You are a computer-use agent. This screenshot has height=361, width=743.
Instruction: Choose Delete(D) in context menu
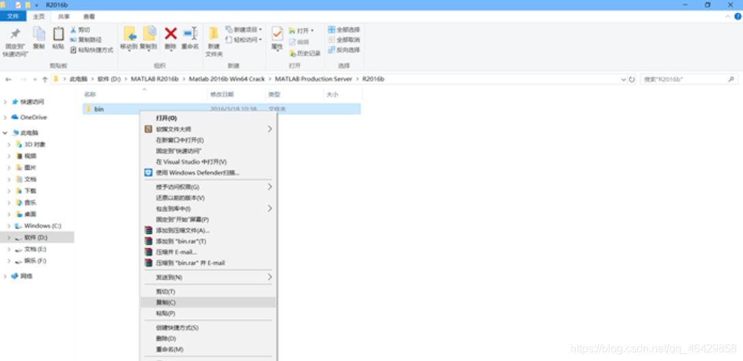[x=209, y=338]
